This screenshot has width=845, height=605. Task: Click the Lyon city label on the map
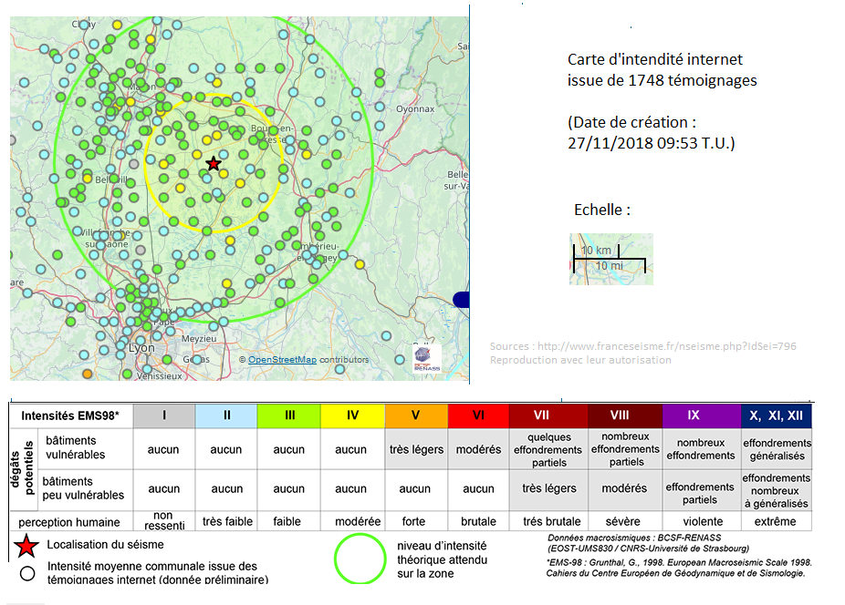(141, 348)
